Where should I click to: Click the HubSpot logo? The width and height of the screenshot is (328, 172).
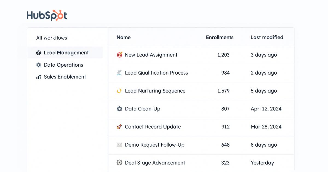point(47,16)
